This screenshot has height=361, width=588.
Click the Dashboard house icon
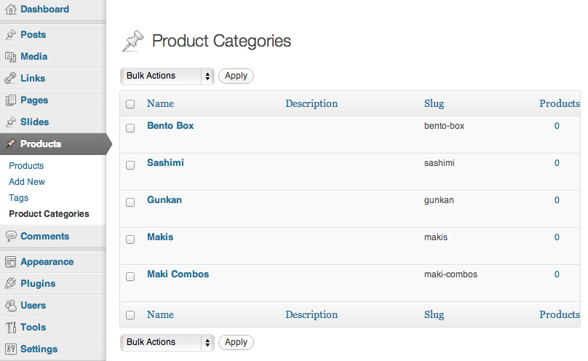[x=11, y=9]
